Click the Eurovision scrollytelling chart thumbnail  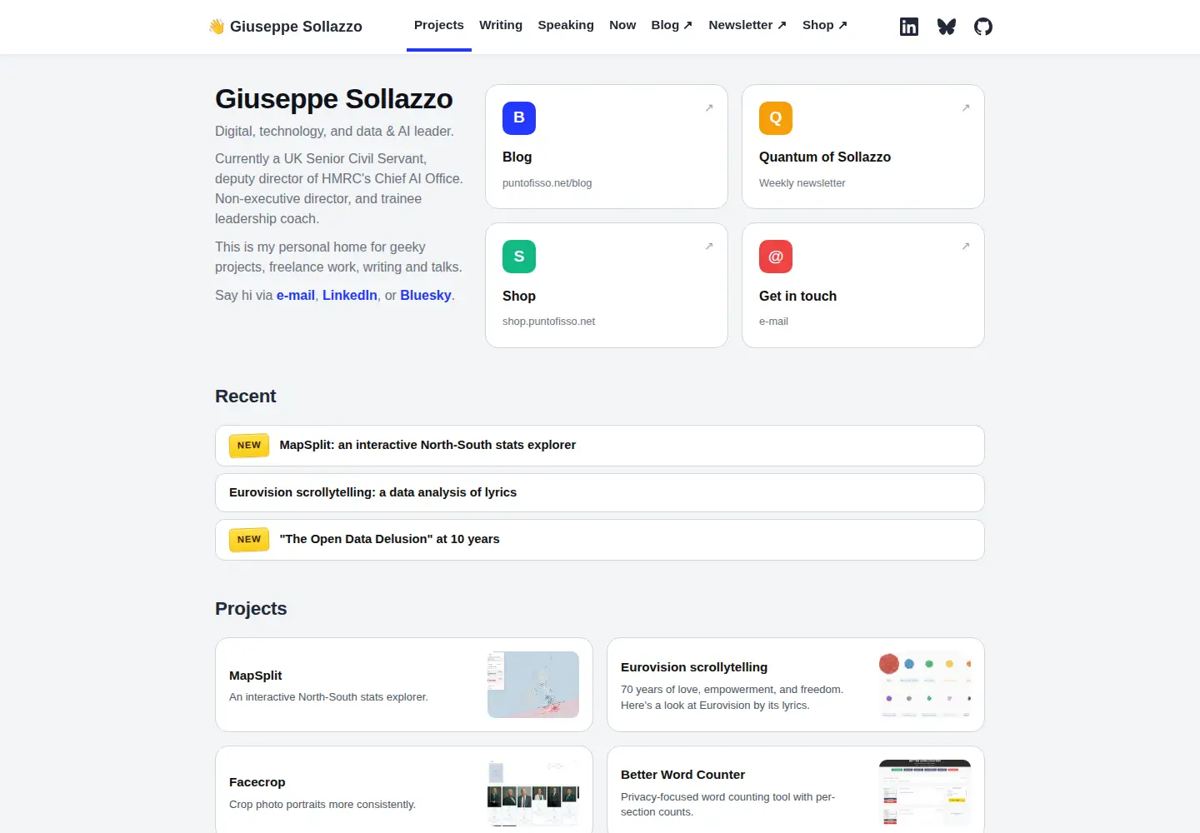coord(925,685)
